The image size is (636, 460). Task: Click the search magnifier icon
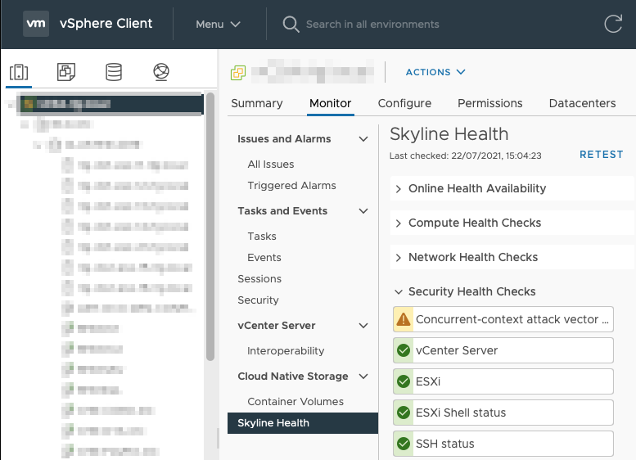[291, 25]
